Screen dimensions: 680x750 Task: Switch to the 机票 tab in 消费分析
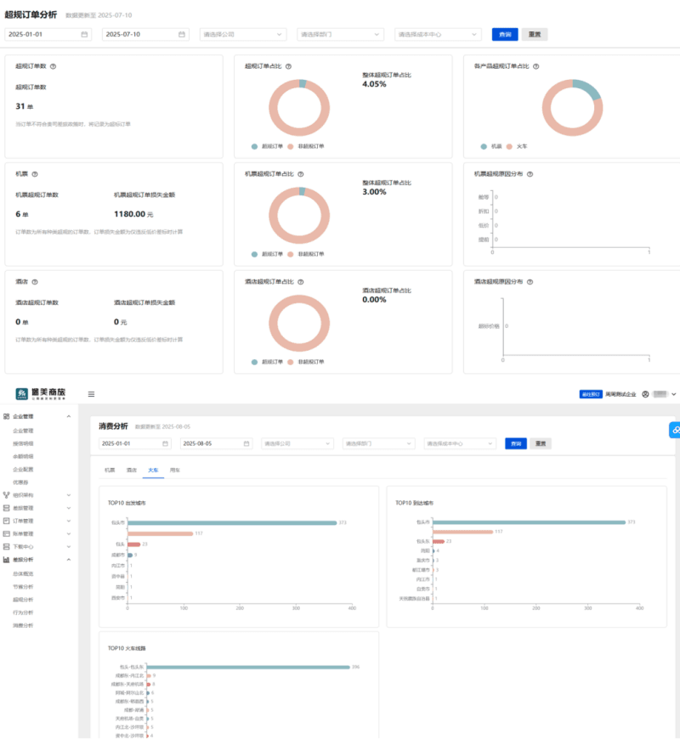click(x=110, y=469)
